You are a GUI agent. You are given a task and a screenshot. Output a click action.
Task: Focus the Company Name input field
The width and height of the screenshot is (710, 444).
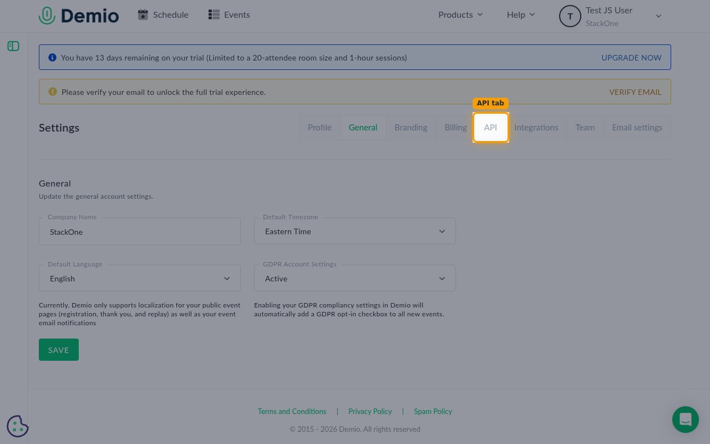coord(140,231)
